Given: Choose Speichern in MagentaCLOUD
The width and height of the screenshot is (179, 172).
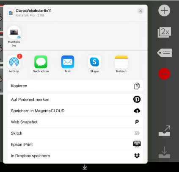Looking at the screenshot, I should (75, 111).
